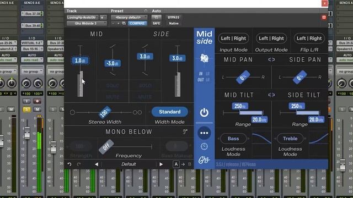The image size is (353, 198).
Task: Open the three-dots more options button
Action: (204, 133)
